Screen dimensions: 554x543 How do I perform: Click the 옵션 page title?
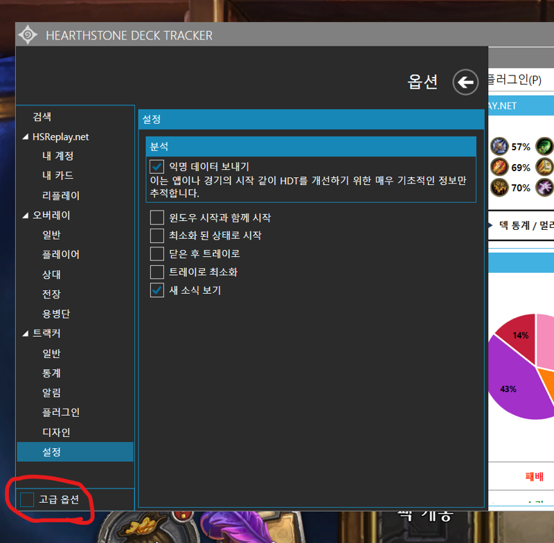click(x=422, y=82)
